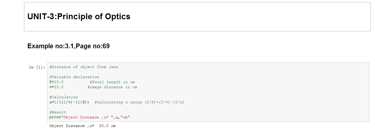The image size is (375, 135).
Task: Click the In [1]: cell prompt
Action: click(37, 67)
